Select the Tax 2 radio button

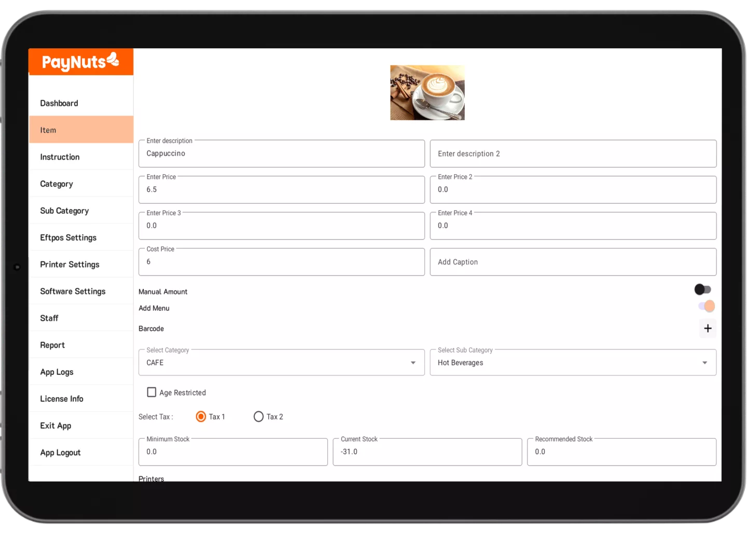pos(258,416)
